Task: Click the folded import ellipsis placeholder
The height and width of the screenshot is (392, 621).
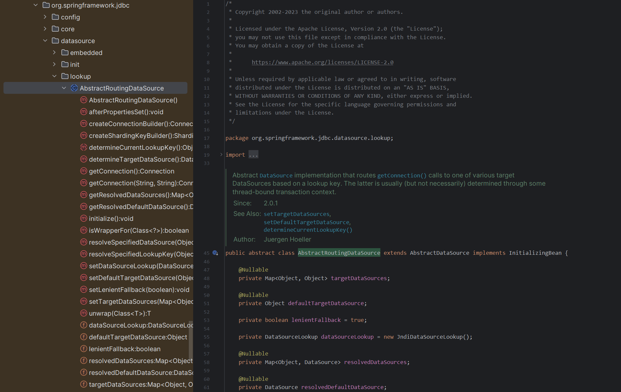Action: (253, 154)
